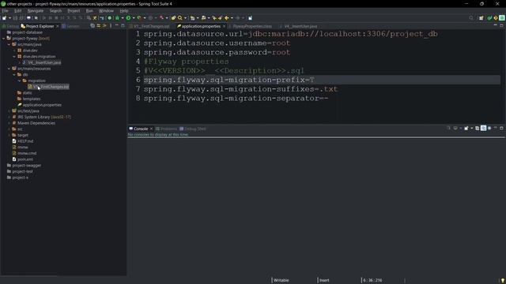
Task: Switch to the Debug view tab
Action: point(10,26)
